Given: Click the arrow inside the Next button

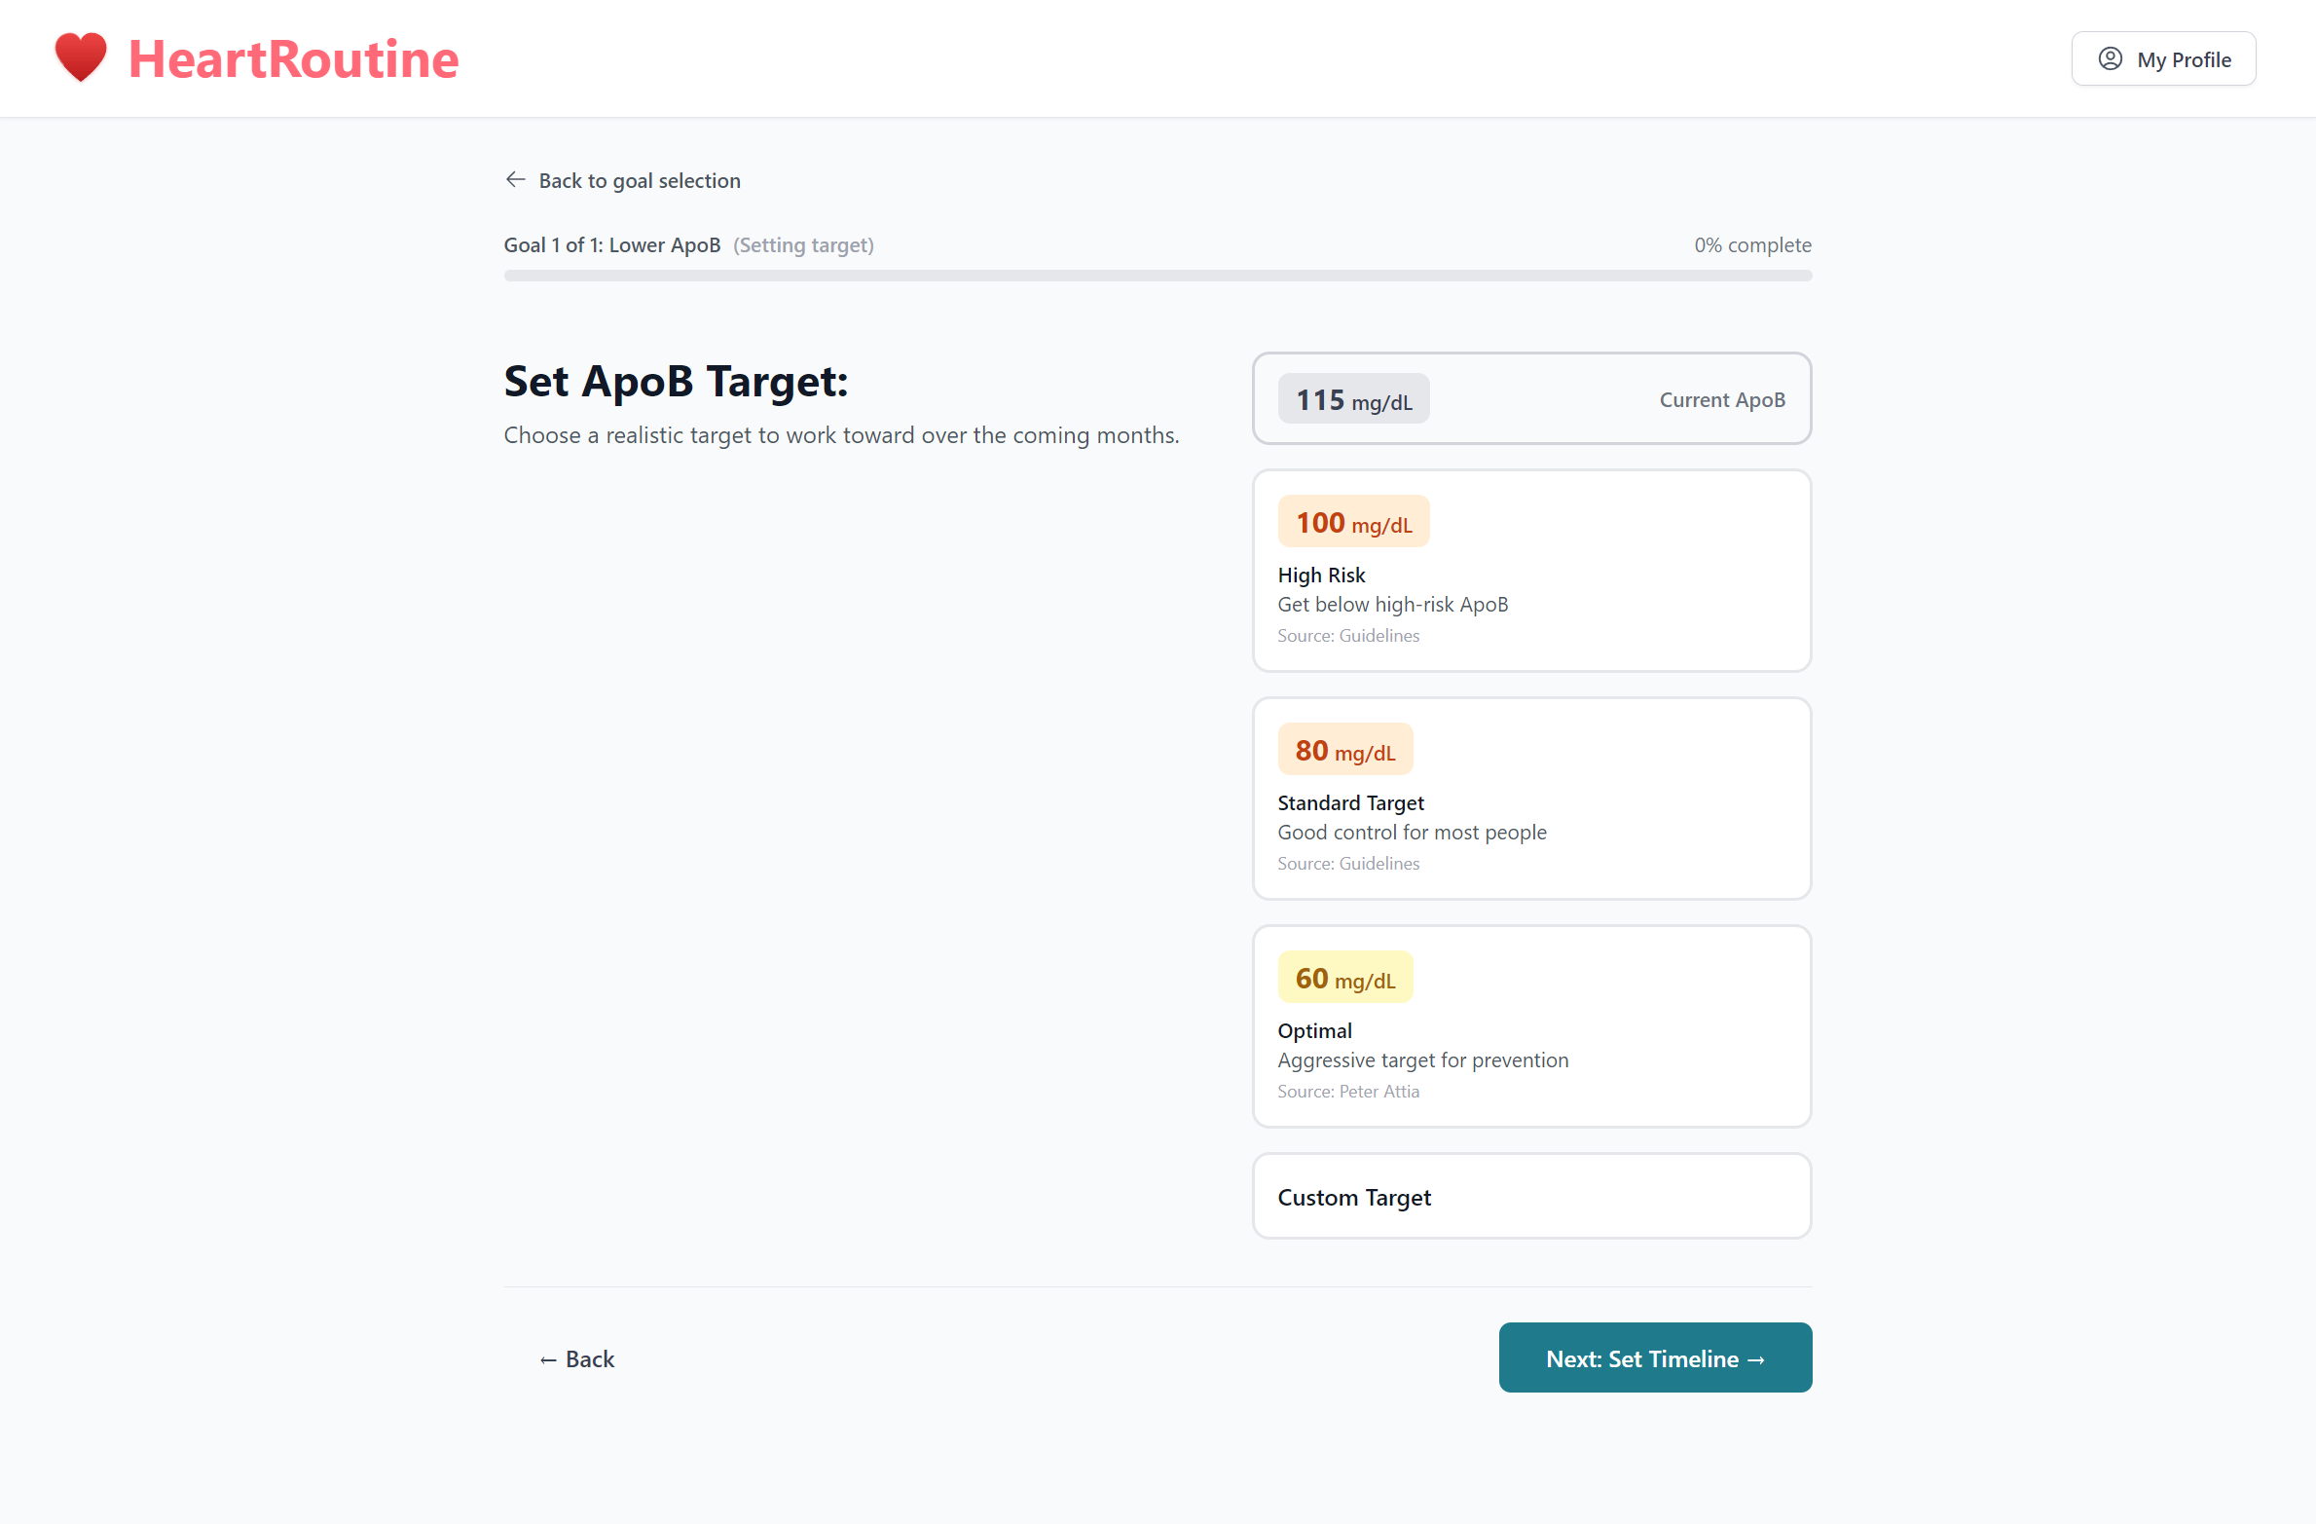Looking at the screenshot, I should [x=1757, y=1357].
